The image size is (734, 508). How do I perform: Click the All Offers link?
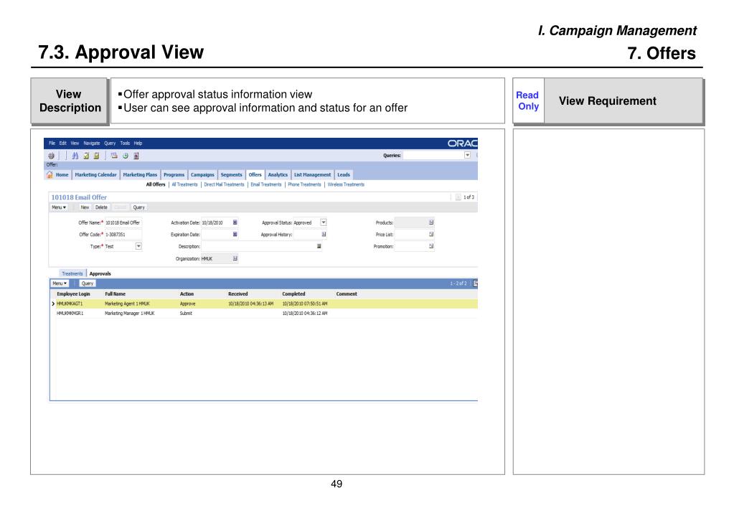pos(156,184)
